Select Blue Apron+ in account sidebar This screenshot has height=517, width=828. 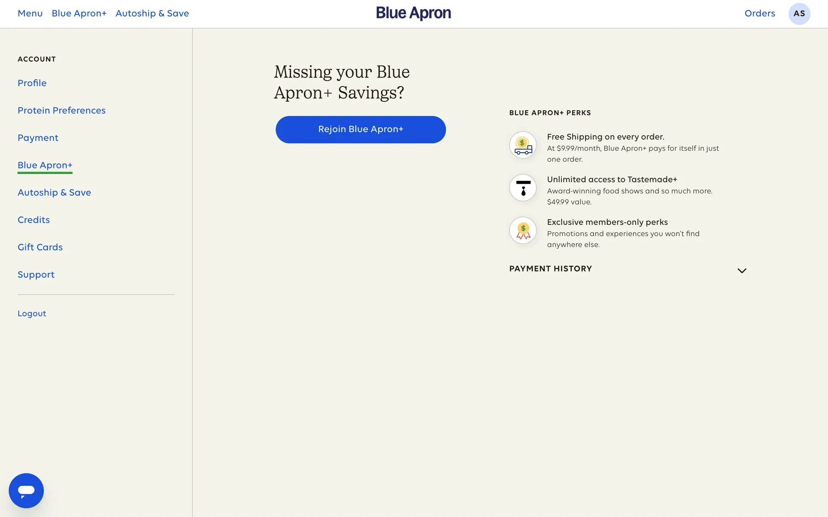point(45,165)
